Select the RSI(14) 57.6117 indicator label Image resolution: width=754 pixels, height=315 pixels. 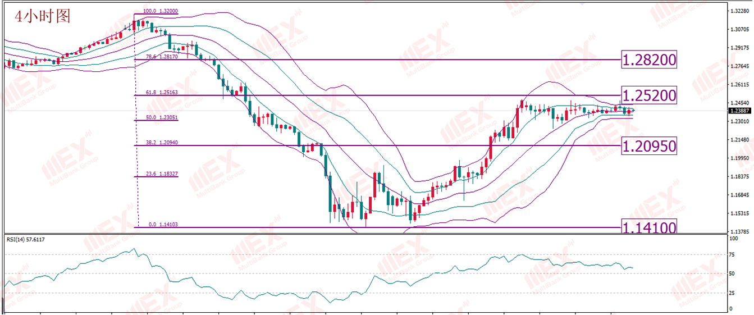click(26, 240)
